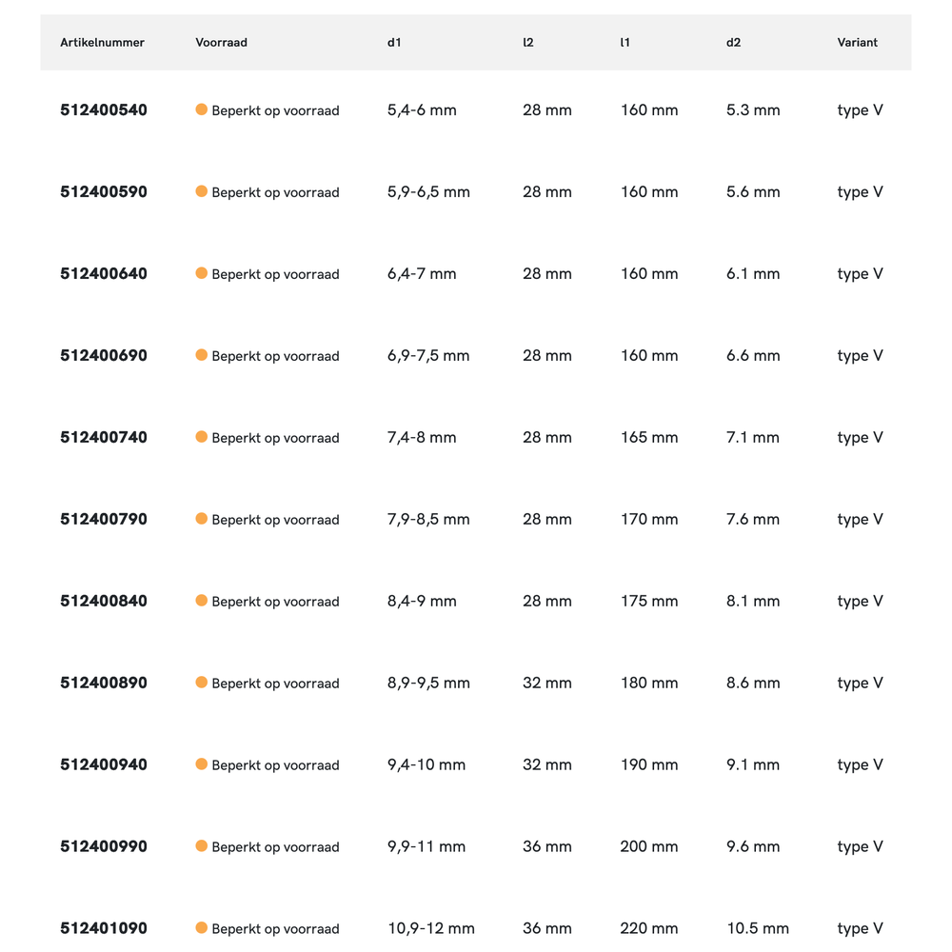Image resolution: width=952 pixels, height=952 pixels.
Task: Click the Voorraad column header
Action: (221, 43)
